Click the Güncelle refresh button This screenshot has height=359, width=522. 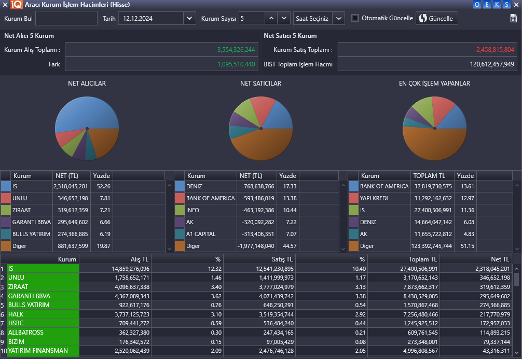point(436,18)
